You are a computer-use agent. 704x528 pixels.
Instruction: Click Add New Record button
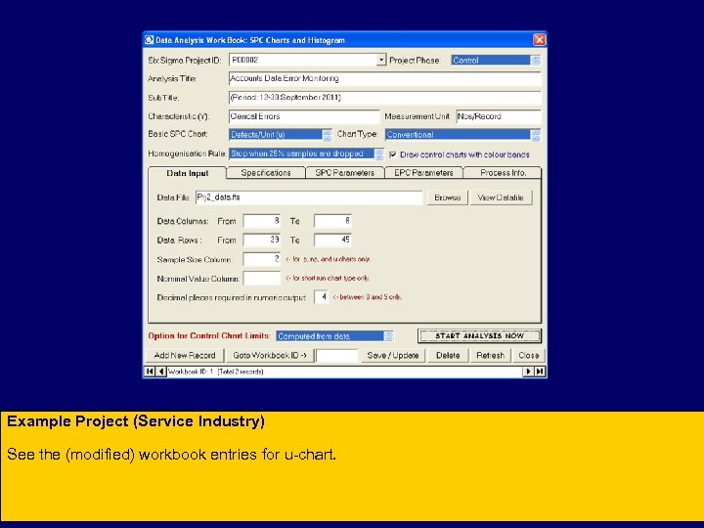click(185, 355)
